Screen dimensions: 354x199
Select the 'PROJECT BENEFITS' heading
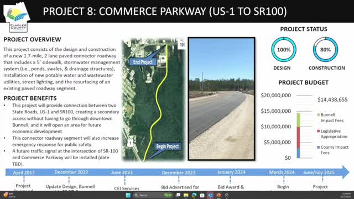(x=30, y=98)
